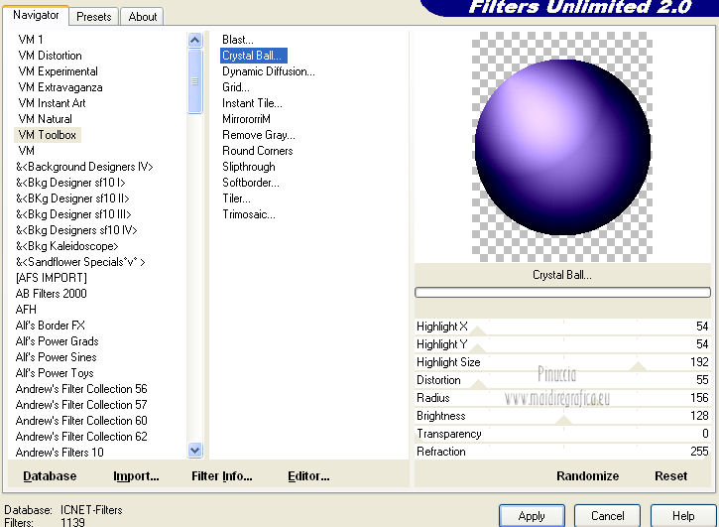The height and width of the screenshot is (527, 719).
Task: Cancel the Filters Unlimited dialog
Action: tap(608, 516)
